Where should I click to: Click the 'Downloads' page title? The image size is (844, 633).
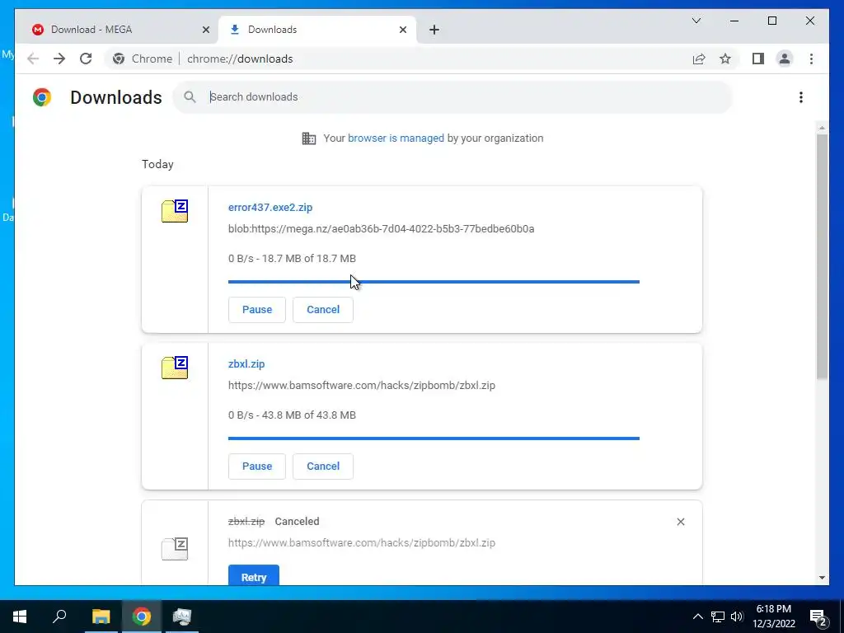click(x=116, y=97)
